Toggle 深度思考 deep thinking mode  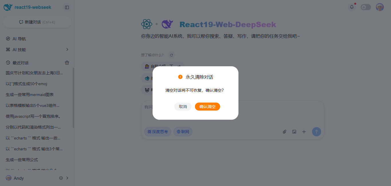(158, 132)
